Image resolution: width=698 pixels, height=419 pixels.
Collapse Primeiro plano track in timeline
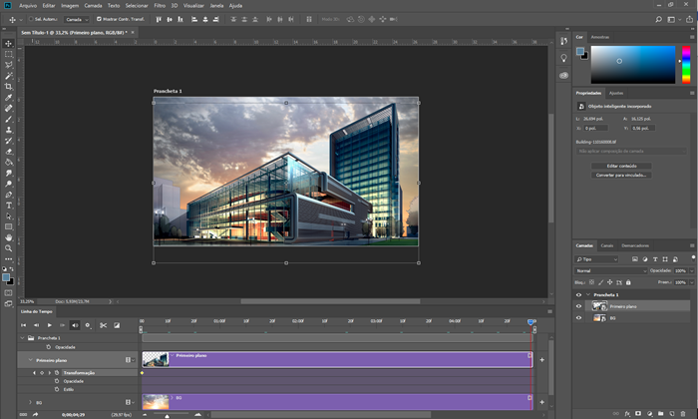point(30,360)
